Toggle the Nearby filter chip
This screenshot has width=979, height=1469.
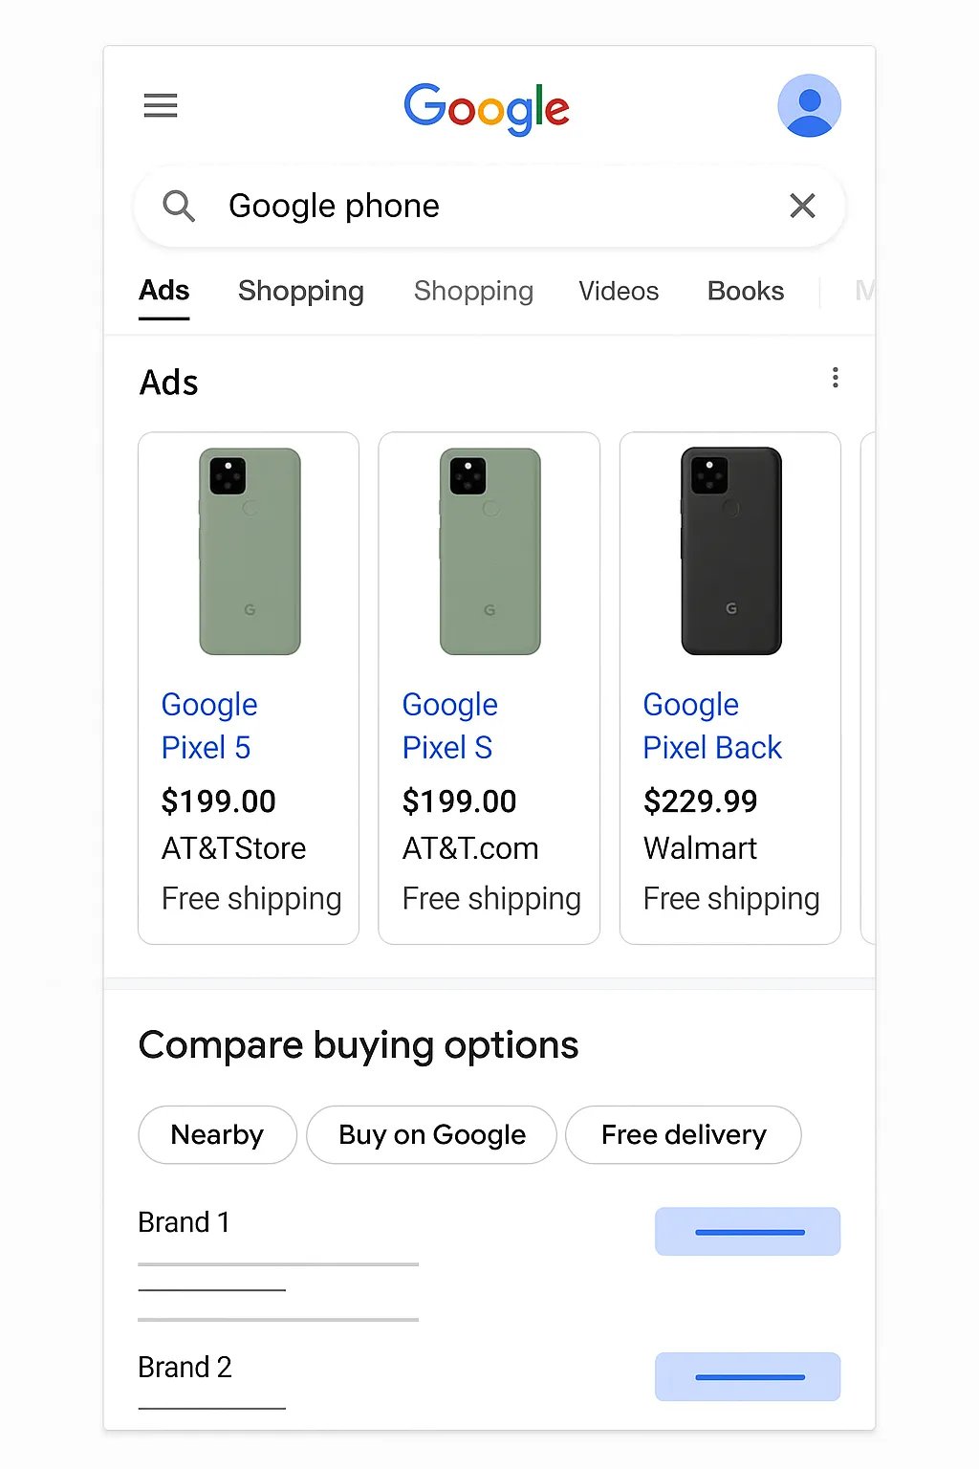(x=217, y=1135)
